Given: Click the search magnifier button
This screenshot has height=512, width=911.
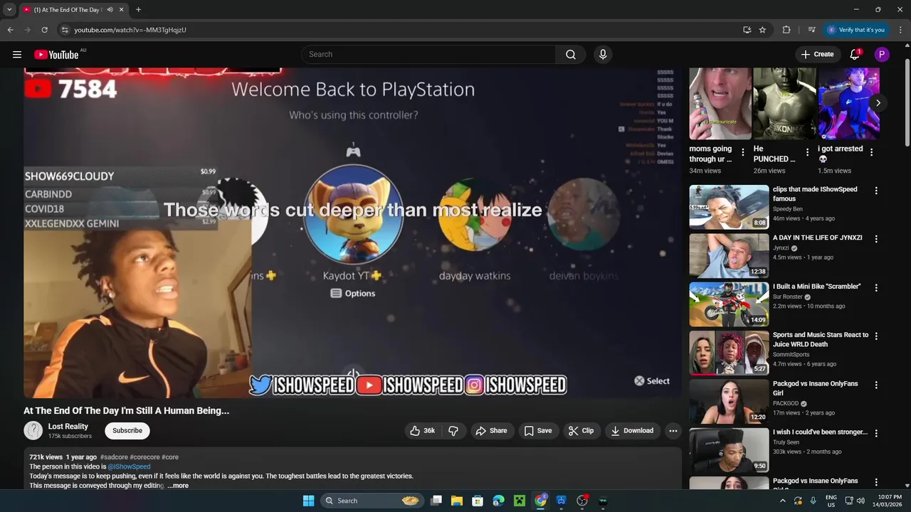Looking at the screenshot, I should tap(571, 55).
